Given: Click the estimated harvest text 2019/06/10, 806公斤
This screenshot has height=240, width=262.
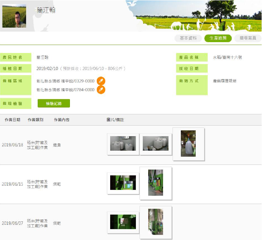Looking at the screenshot, I should click(x=93, y=69).
